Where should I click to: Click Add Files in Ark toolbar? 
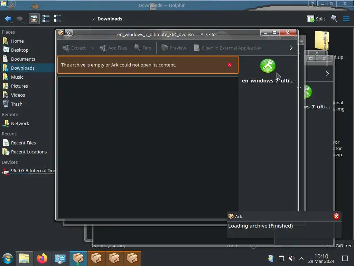(x=113, y=48)
